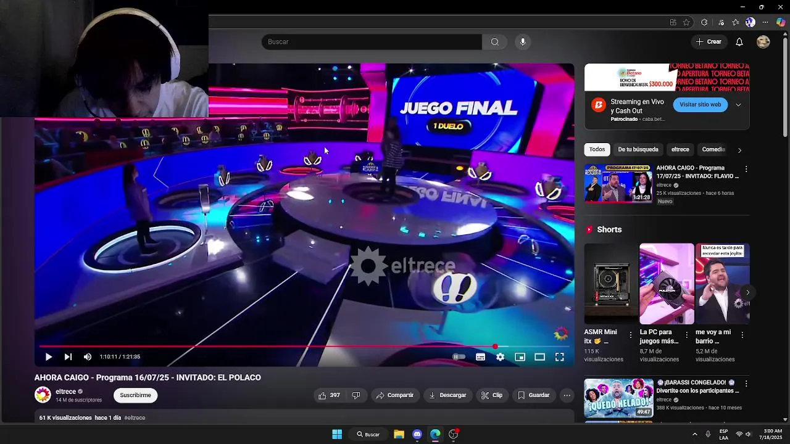Image resolution: width=790 pixels, height=444 pixels.
Task: Open the YouTube notifications bell
Action: tap(739, 42)
